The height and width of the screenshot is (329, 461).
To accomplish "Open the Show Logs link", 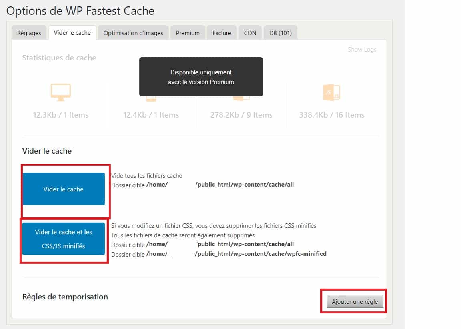I will tap(362, 49).
